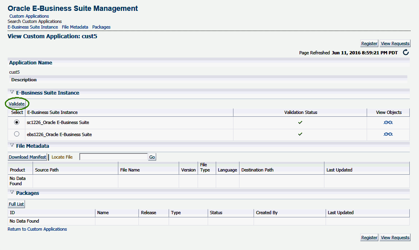Click the bottom Register button
419x250 pixels.
(369, 238)
